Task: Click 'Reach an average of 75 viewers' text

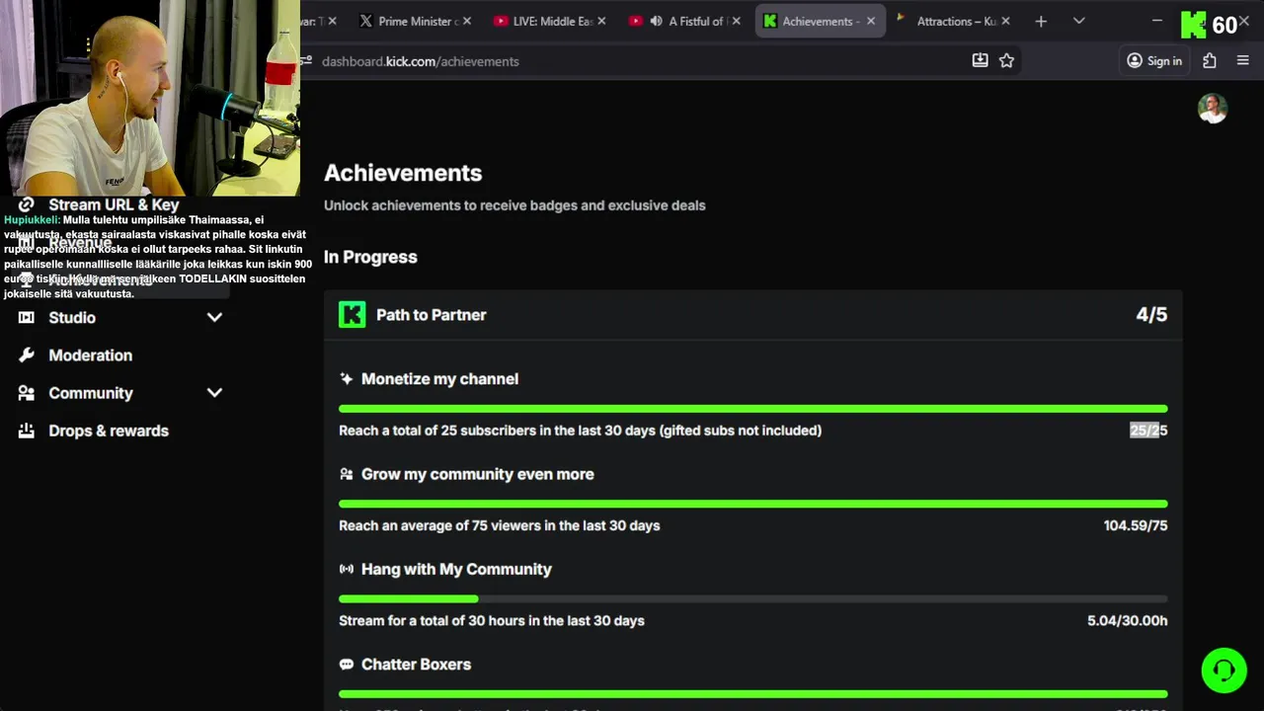Action: pyautogui.click(x=499, y=525)
